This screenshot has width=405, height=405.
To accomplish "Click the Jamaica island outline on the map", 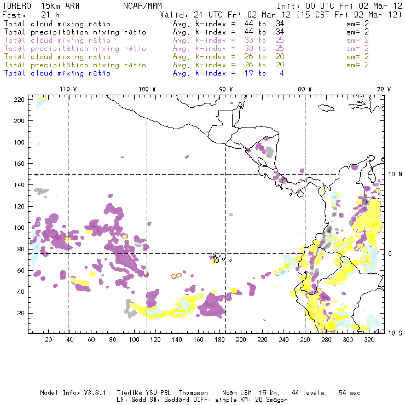I will pyautogui.click(x=326, y=108).
